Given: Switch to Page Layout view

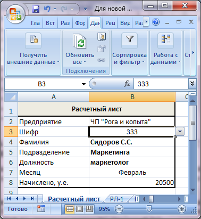Looking at the screenshot, I should (79, 209).
